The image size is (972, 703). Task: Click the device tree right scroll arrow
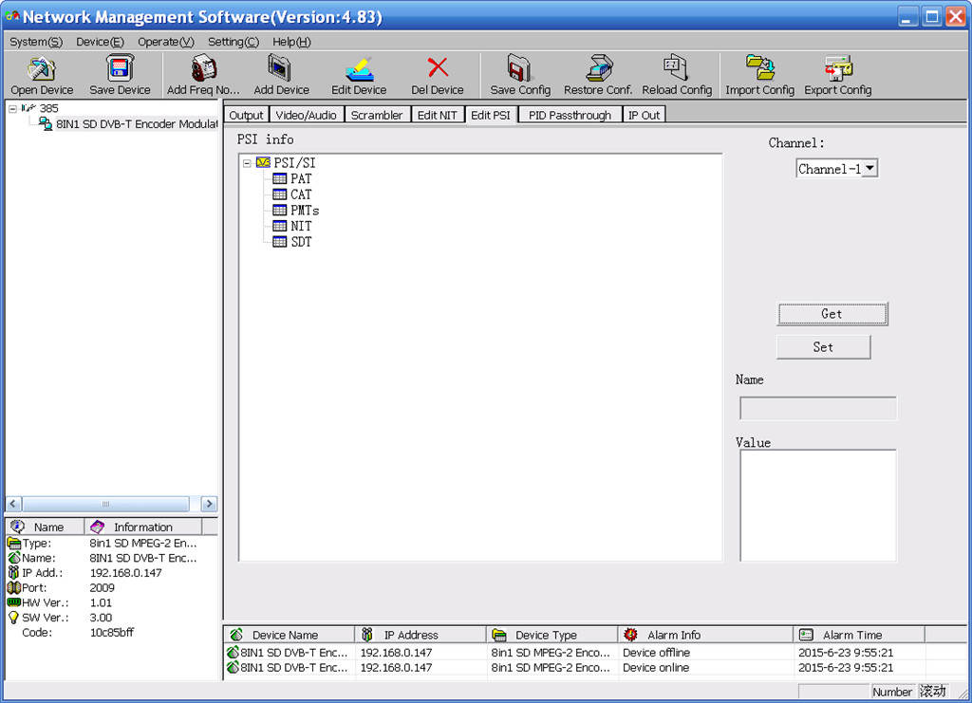tap(209, 504)
